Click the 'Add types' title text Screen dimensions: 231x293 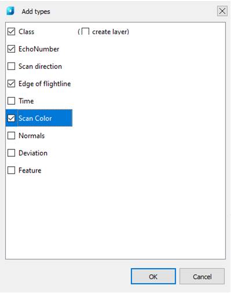pos(36,12)
